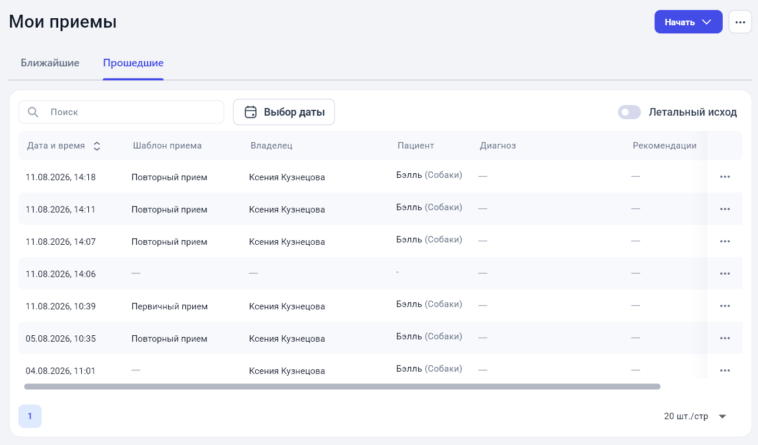Open row actions for 11.08.2026, 14:06
The image size is (758, 445).
(724, 274)
